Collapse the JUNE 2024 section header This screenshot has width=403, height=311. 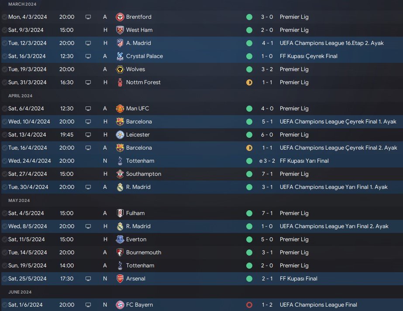point(20,292)
